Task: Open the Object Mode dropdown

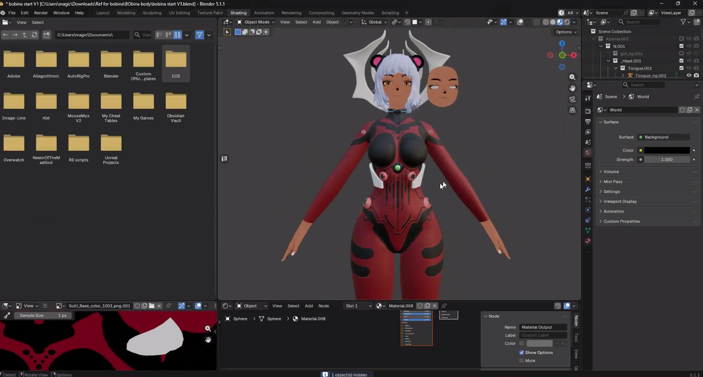Action: (256, 22)
